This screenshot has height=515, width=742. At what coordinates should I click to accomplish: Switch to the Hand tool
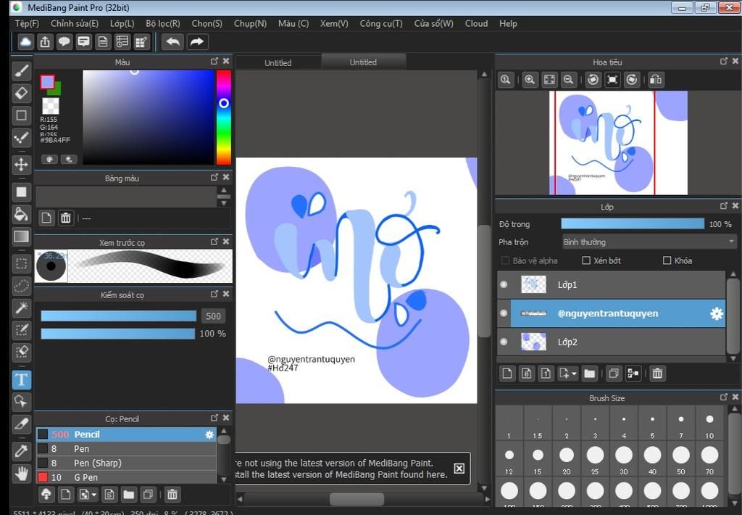tap(21, 474)
